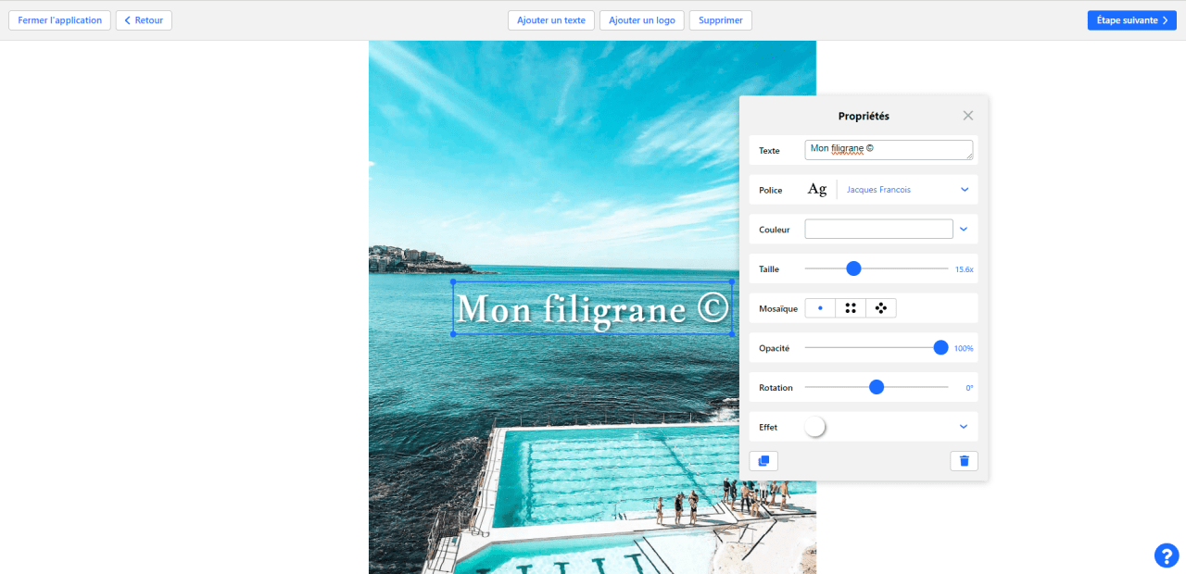Image resolution: width=1186 pixels, height=574 pixels.
Task: Click the Propriétés panel title
Action: (864, 116)
